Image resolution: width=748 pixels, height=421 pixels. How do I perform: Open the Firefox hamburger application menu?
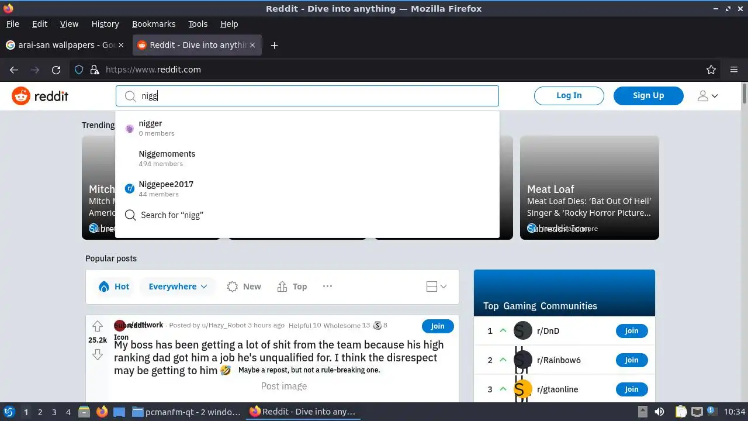coord(734,70)
